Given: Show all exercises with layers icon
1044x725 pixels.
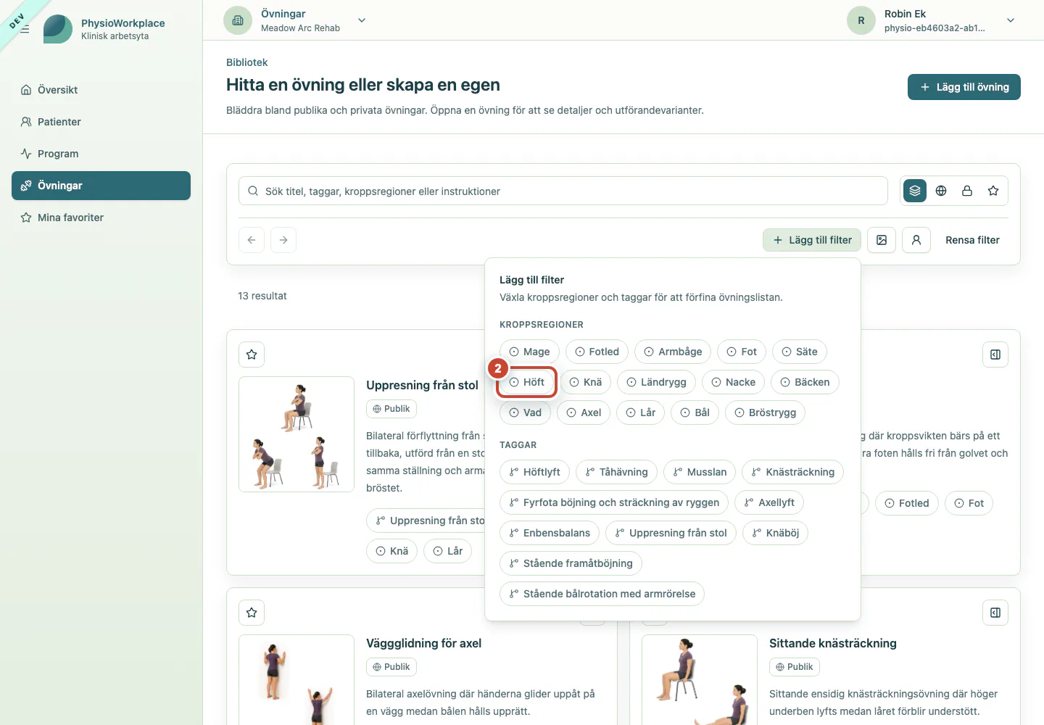Looking at the screenshot, I should pos(915,191).
